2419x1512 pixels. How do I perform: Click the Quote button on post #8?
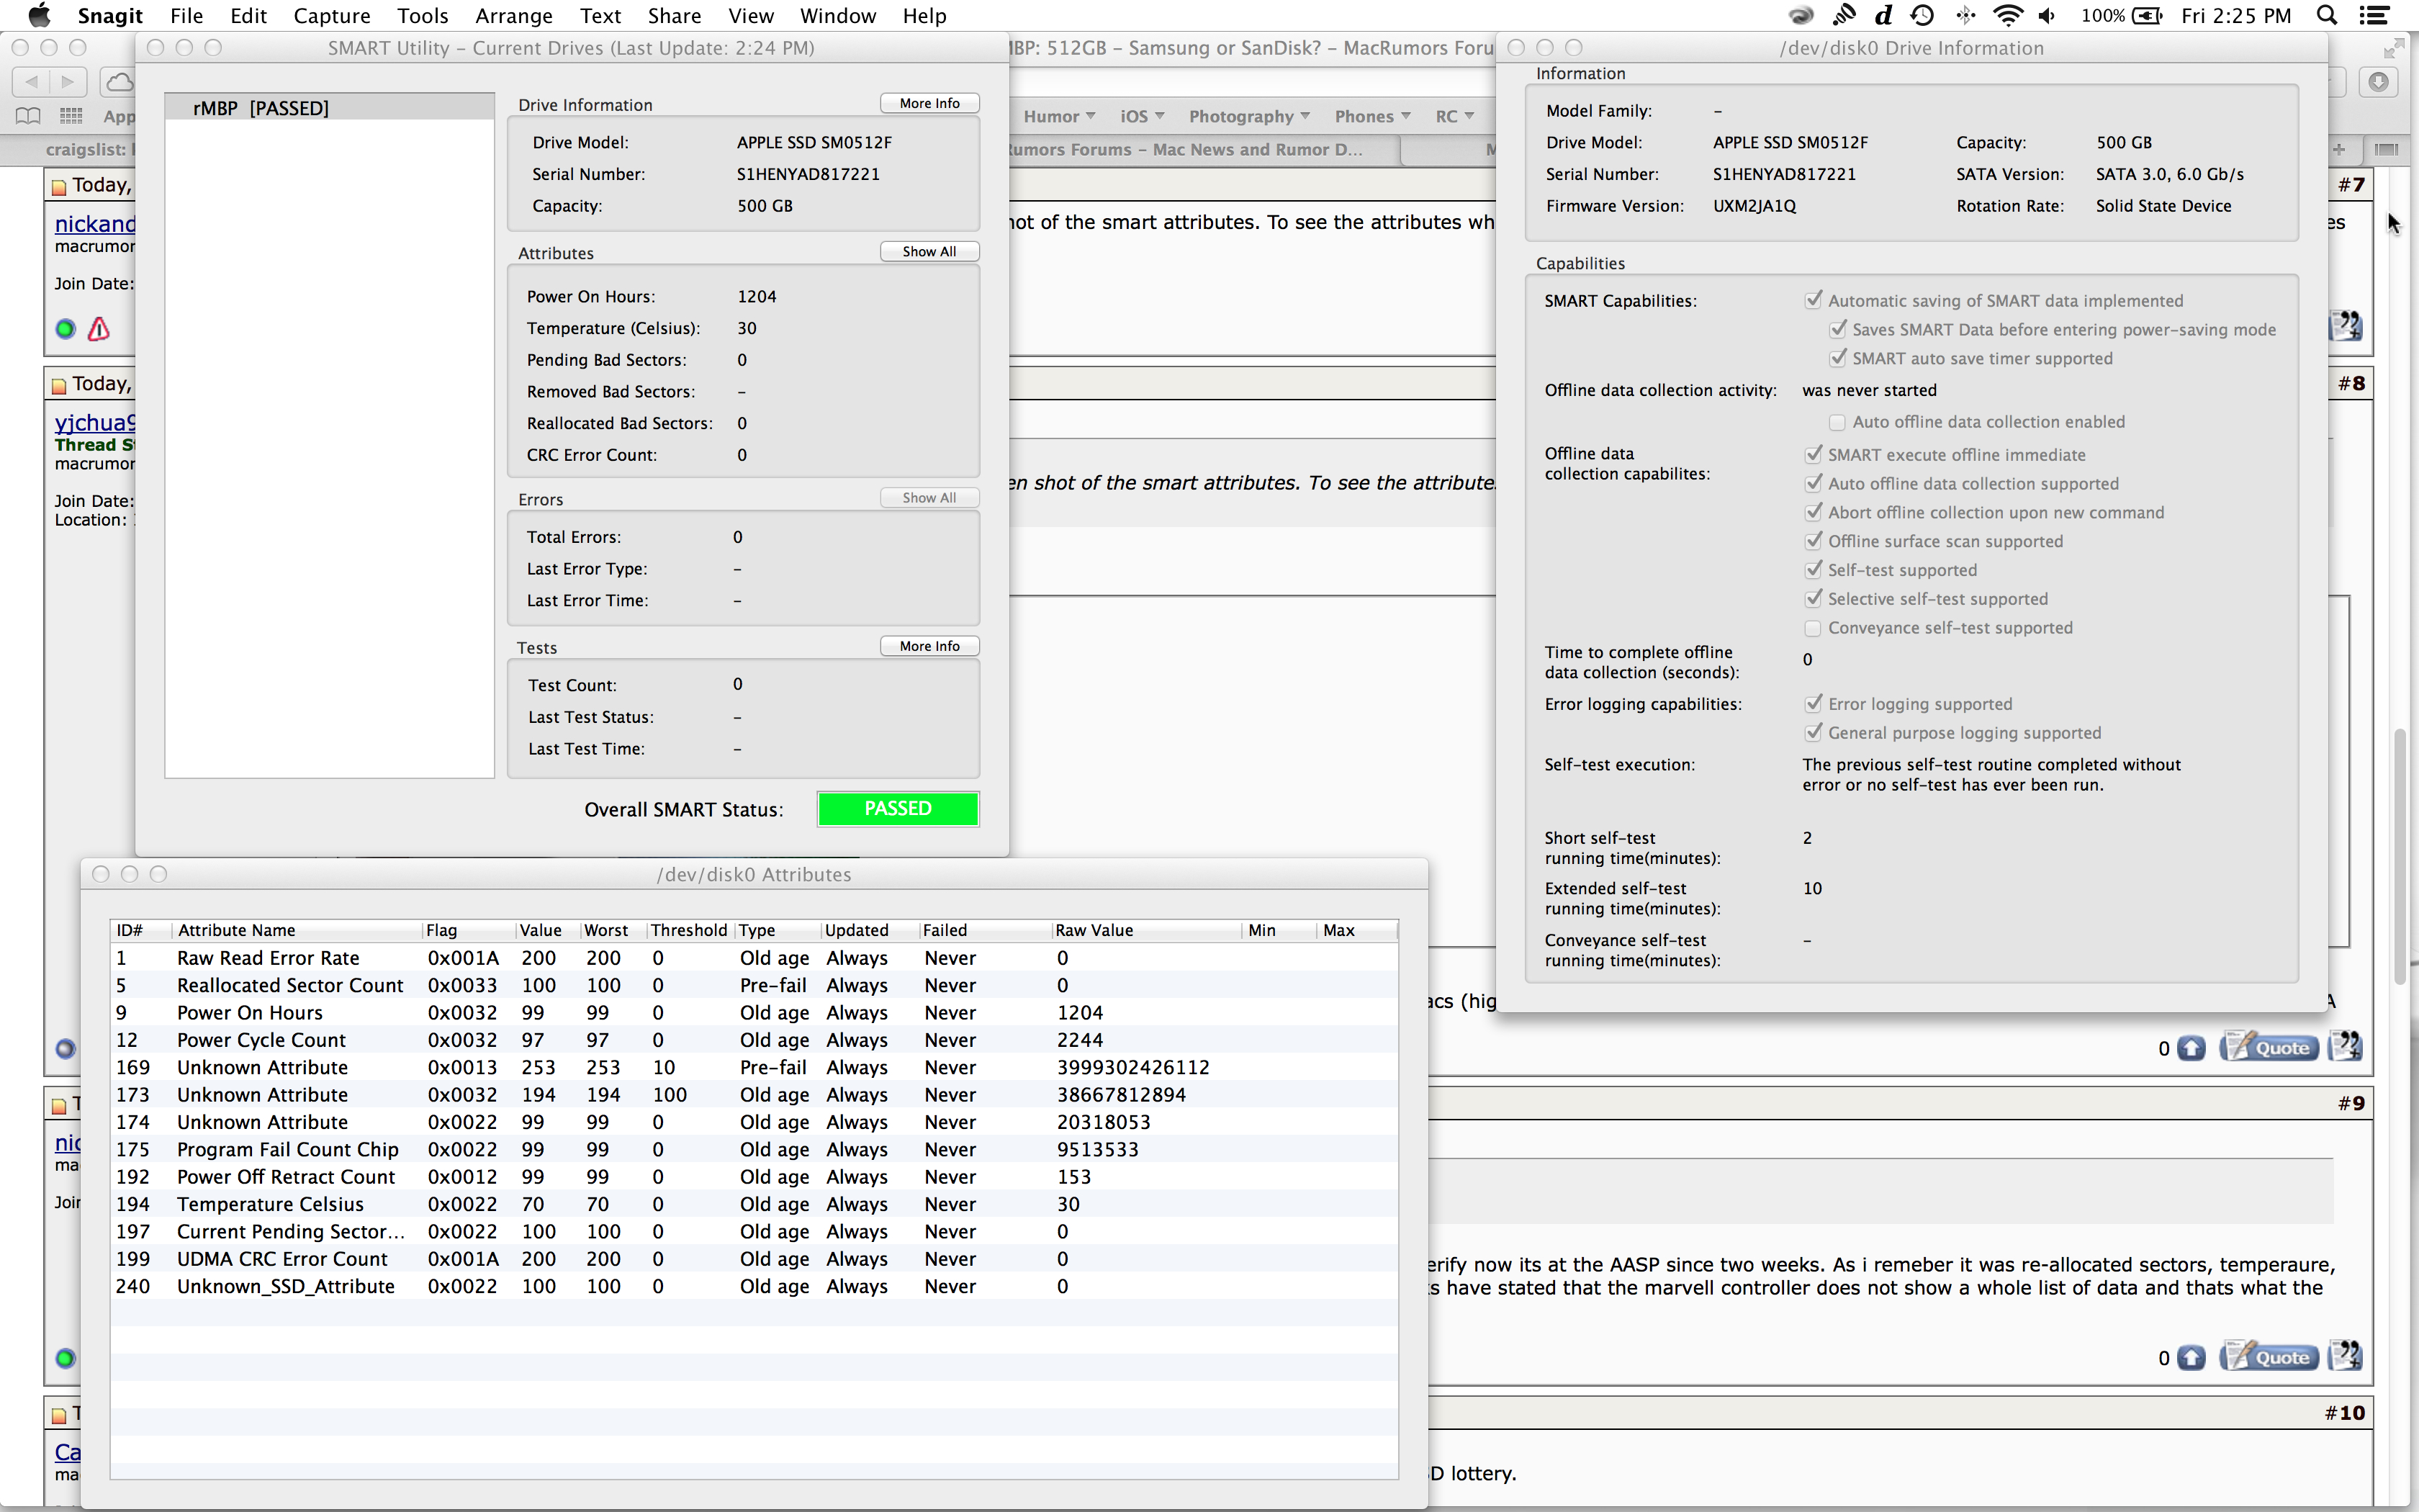click(2269, 1048)
